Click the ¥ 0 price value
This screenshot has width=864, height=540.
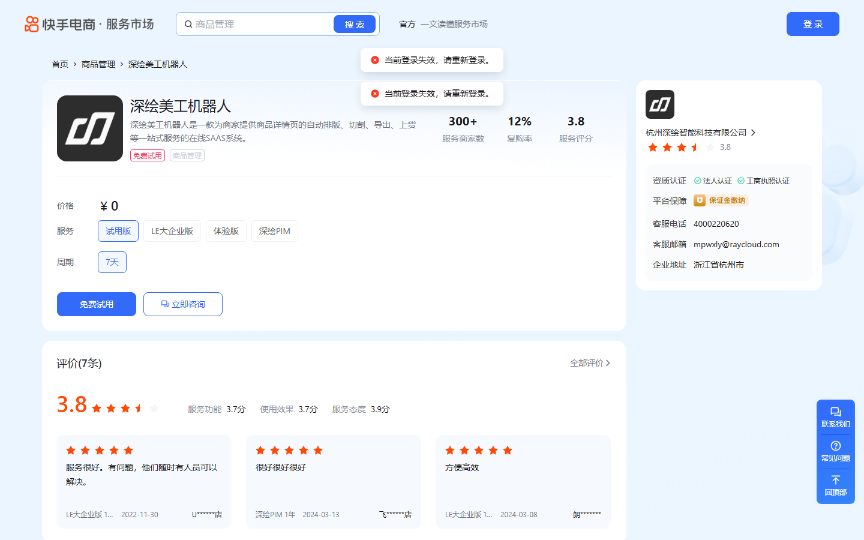point(109,206)
